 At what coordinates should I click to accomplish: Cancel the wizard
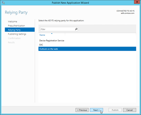pos(129,110)
